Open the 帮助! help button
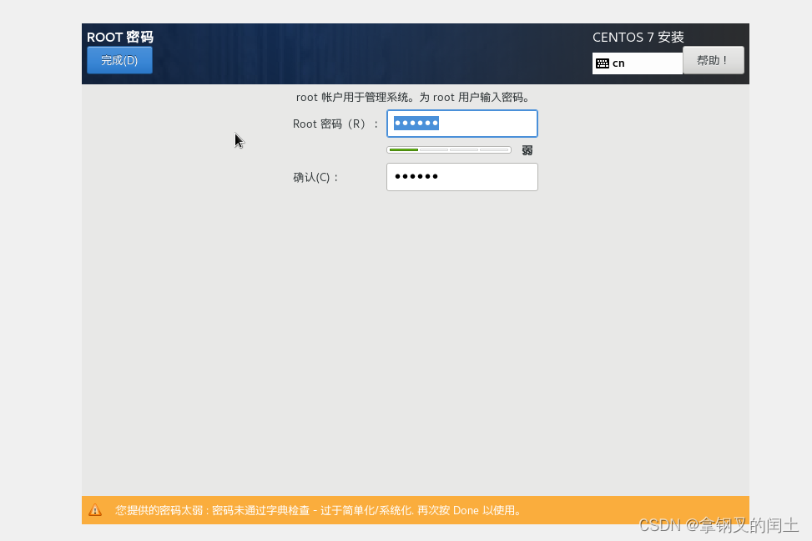This screenshot has width=812, height=541. point(713,60)
